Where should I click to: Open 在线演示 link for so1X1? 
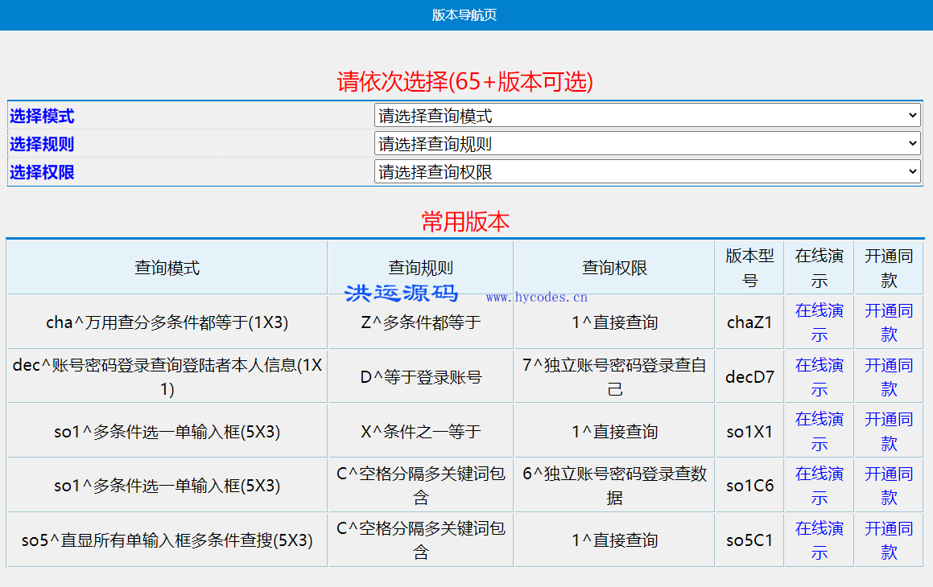click(x=819, y=431)
